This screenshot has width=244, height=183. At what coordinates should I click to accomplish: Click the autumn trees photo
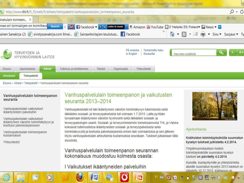215,106
